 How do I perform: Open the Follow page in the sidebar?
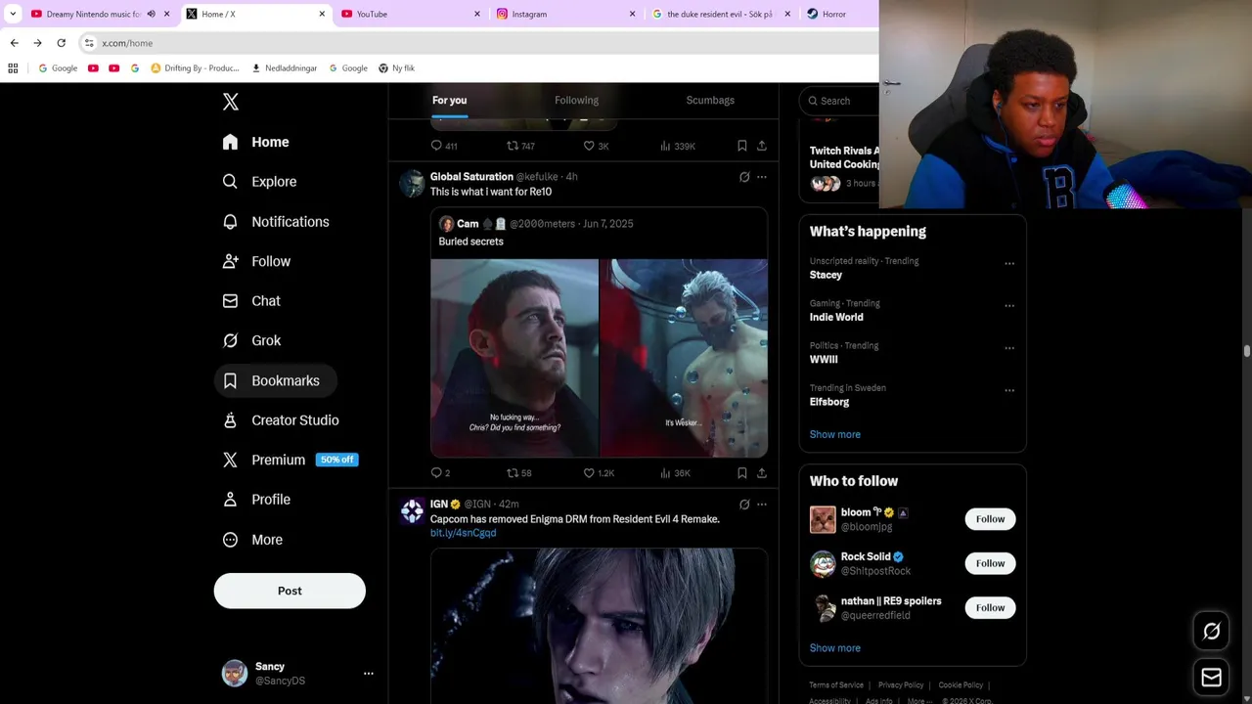coord(256,261)
